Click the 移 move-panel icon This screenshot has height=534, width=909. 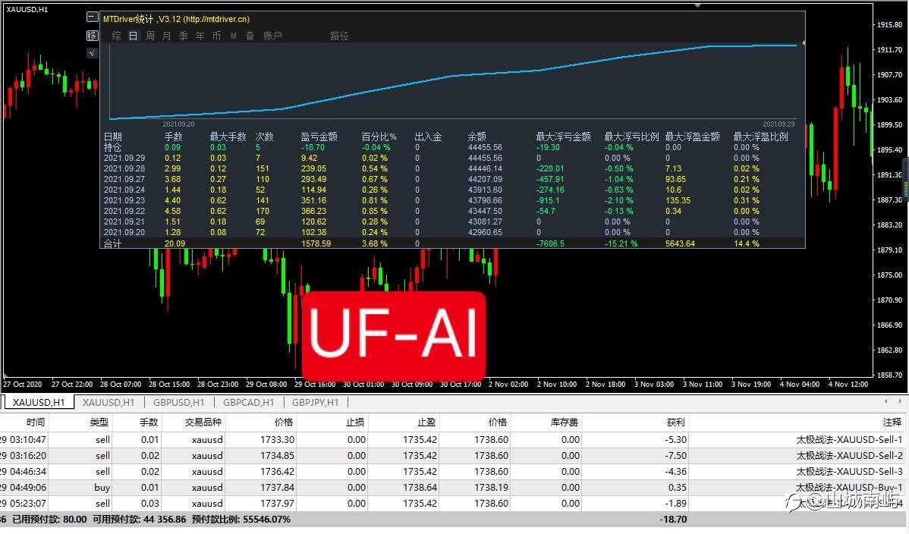[92, 36]
